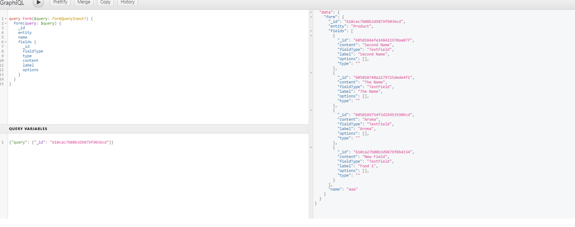This screenshot has width=575, height=227.
Task: Click the "Food 1" label value in the results
Action: (x=368, y=166)
